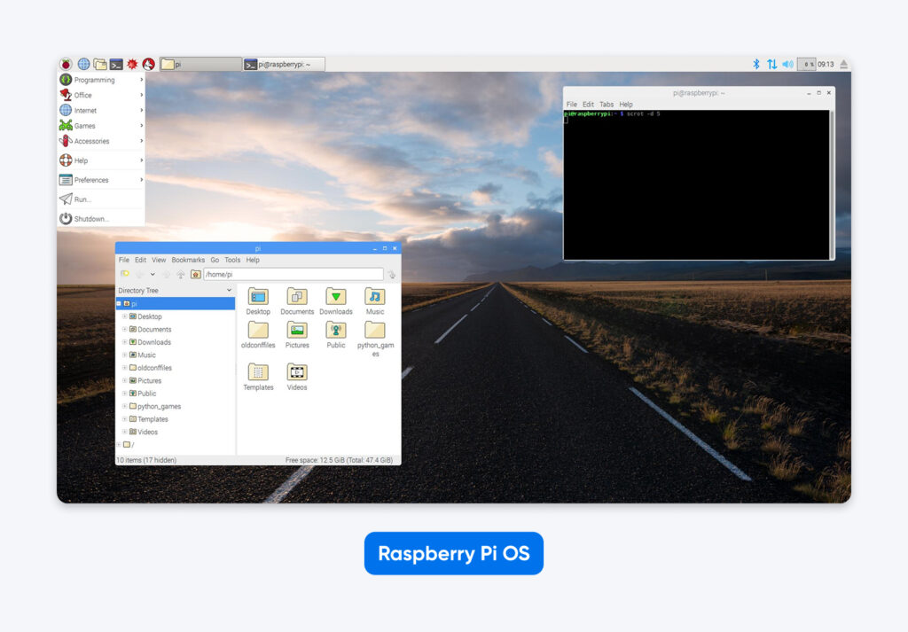Open Wolfram Mathematica from the taskbar
The image size is (908, 632).
133,63
